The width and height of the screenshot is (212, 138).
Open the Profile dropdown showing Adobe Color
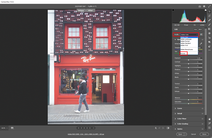(x=189, y=35)
